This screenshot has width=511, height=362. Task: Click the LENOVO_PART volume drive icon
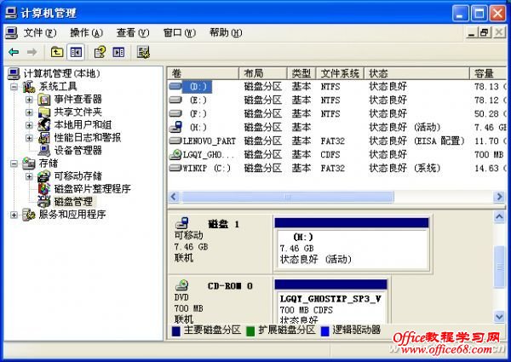tap(175, 141)
